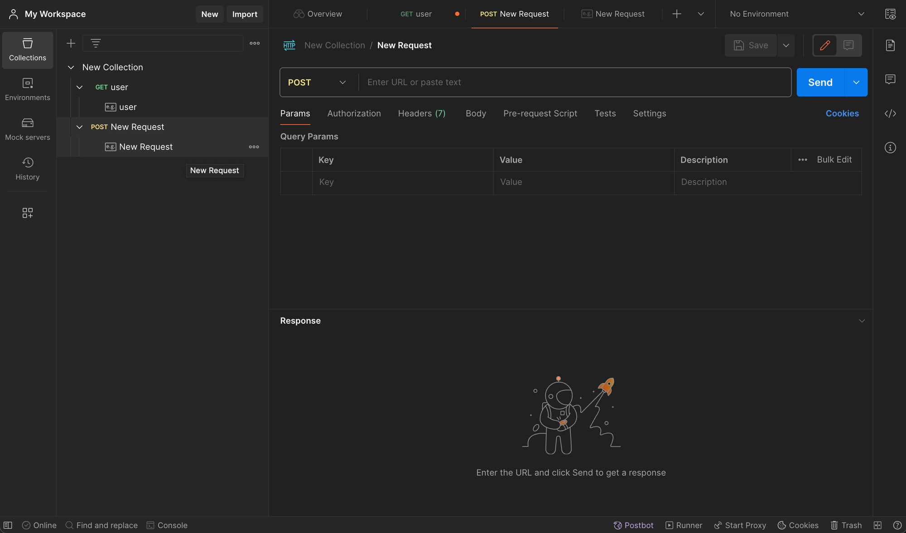Image resolution: width=906 pixels, height=533 pixels.
Task: Click the Trash icon in footer
Action: [846, 525]
